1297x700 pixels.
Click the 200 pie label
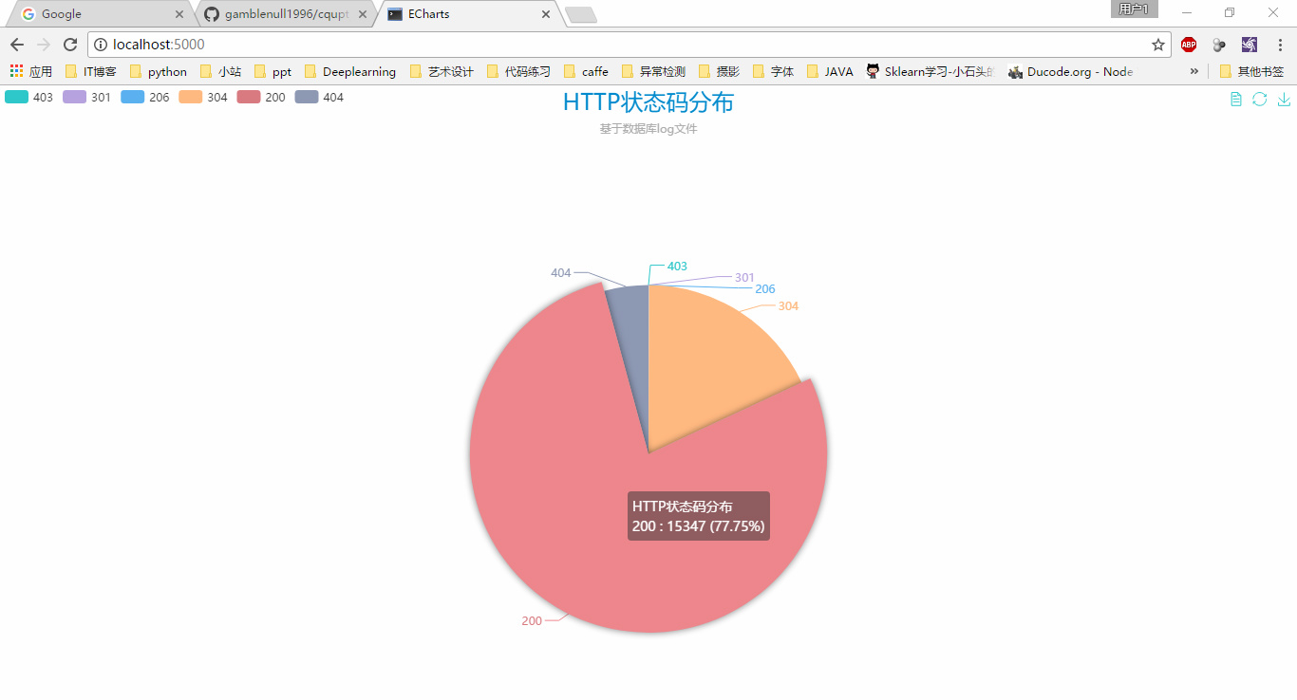pos(532,621)
